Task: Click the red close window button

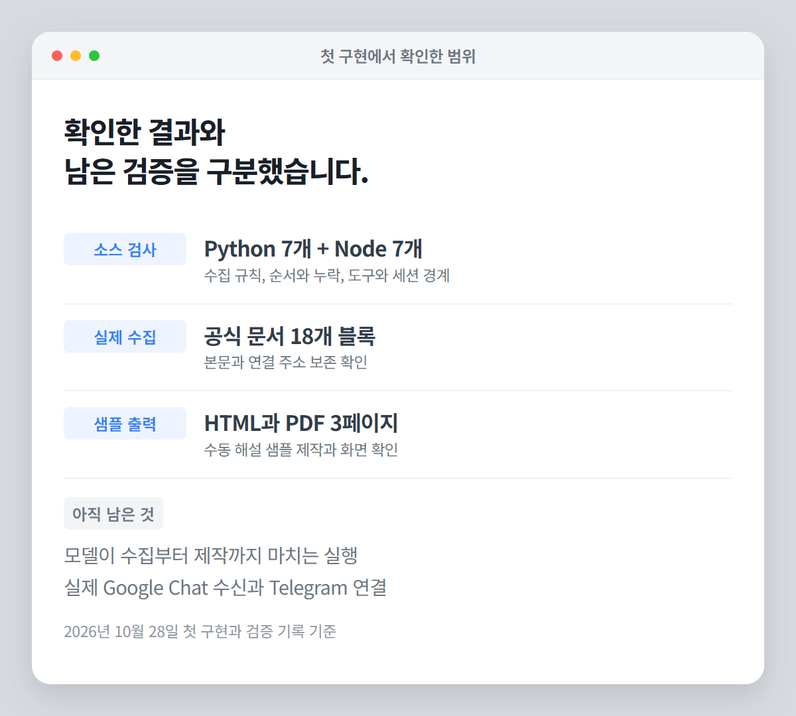Action: point(57,56)
